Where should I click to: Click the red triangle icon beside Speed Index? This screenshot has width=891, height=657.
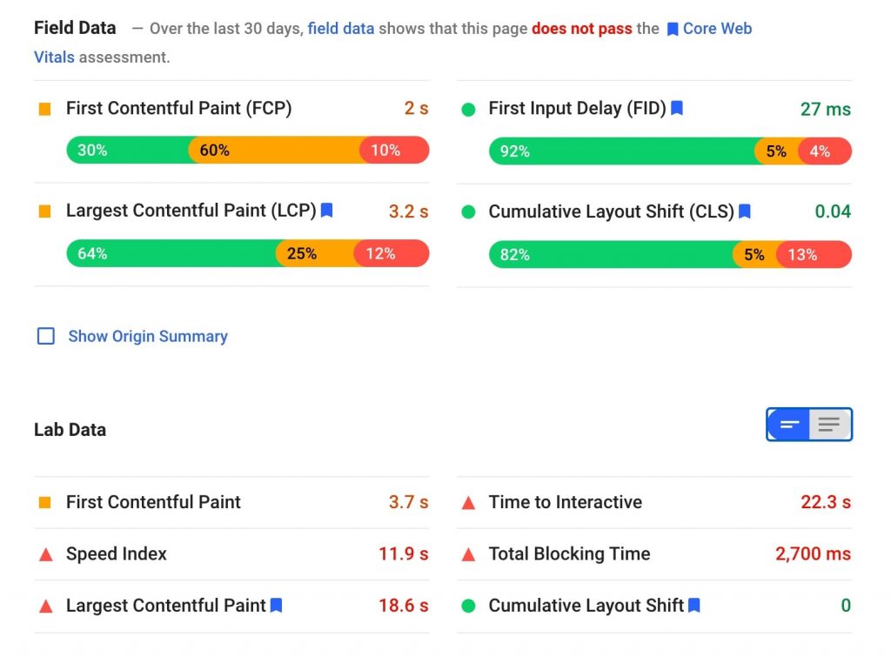point(46,553)
